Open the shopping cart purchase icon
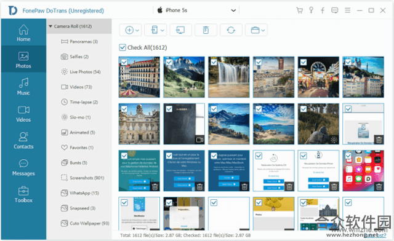 click(299, 10)
